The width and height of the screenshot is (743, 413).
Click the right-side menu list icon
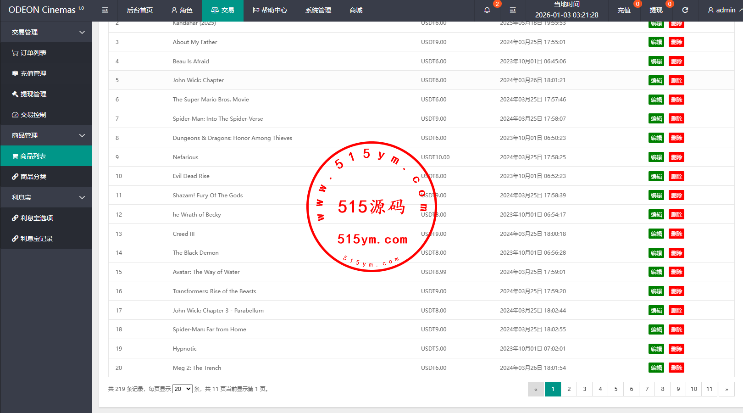513,10
